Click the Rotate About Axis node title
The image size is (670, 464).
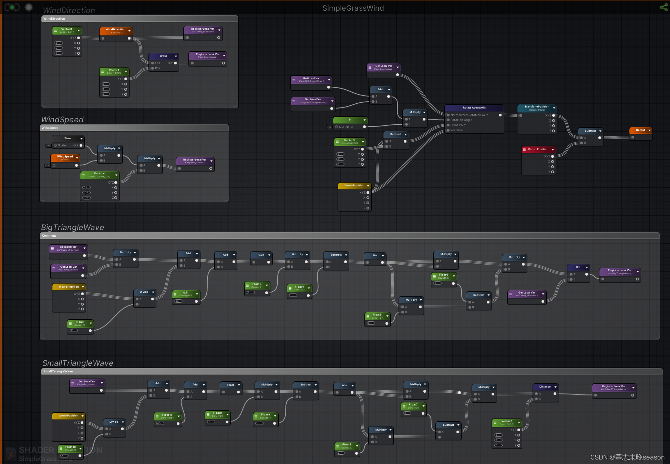click(474, 108)
